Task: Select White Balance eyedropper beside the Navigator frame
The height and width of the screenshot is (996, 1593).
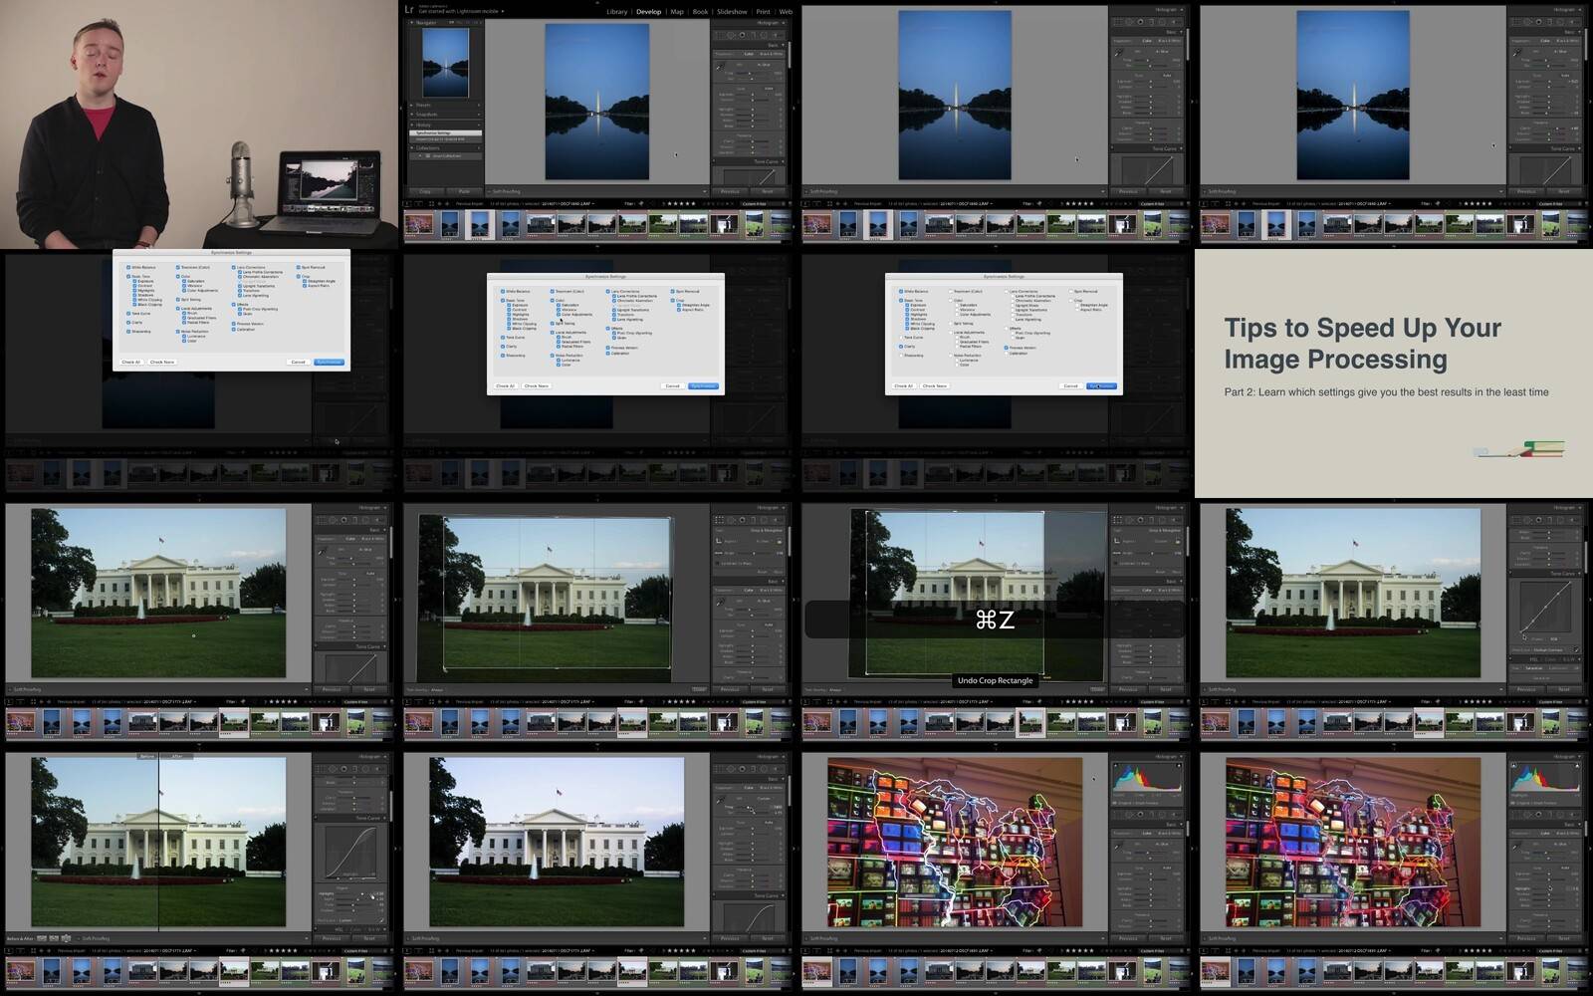Action: tap(720, 68)
